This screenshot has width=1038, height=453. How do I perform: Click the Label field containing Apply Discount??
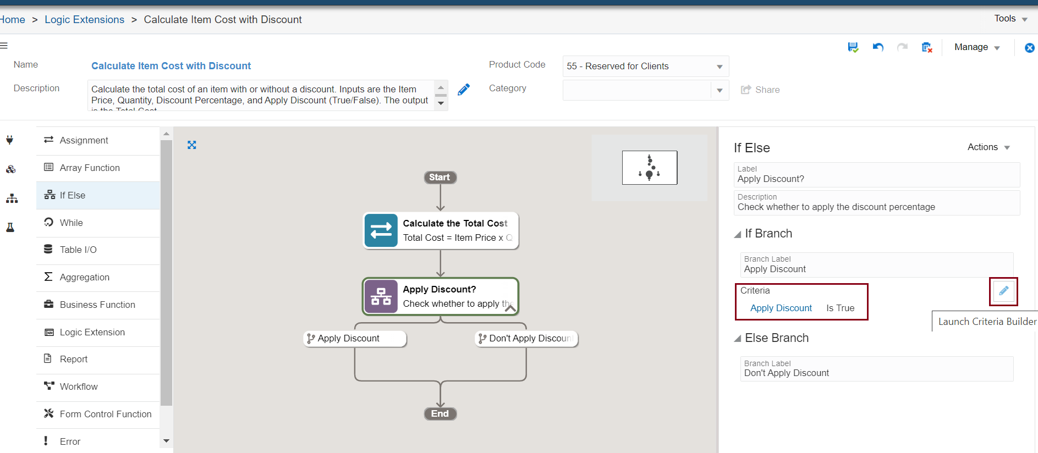coord(877,175)
